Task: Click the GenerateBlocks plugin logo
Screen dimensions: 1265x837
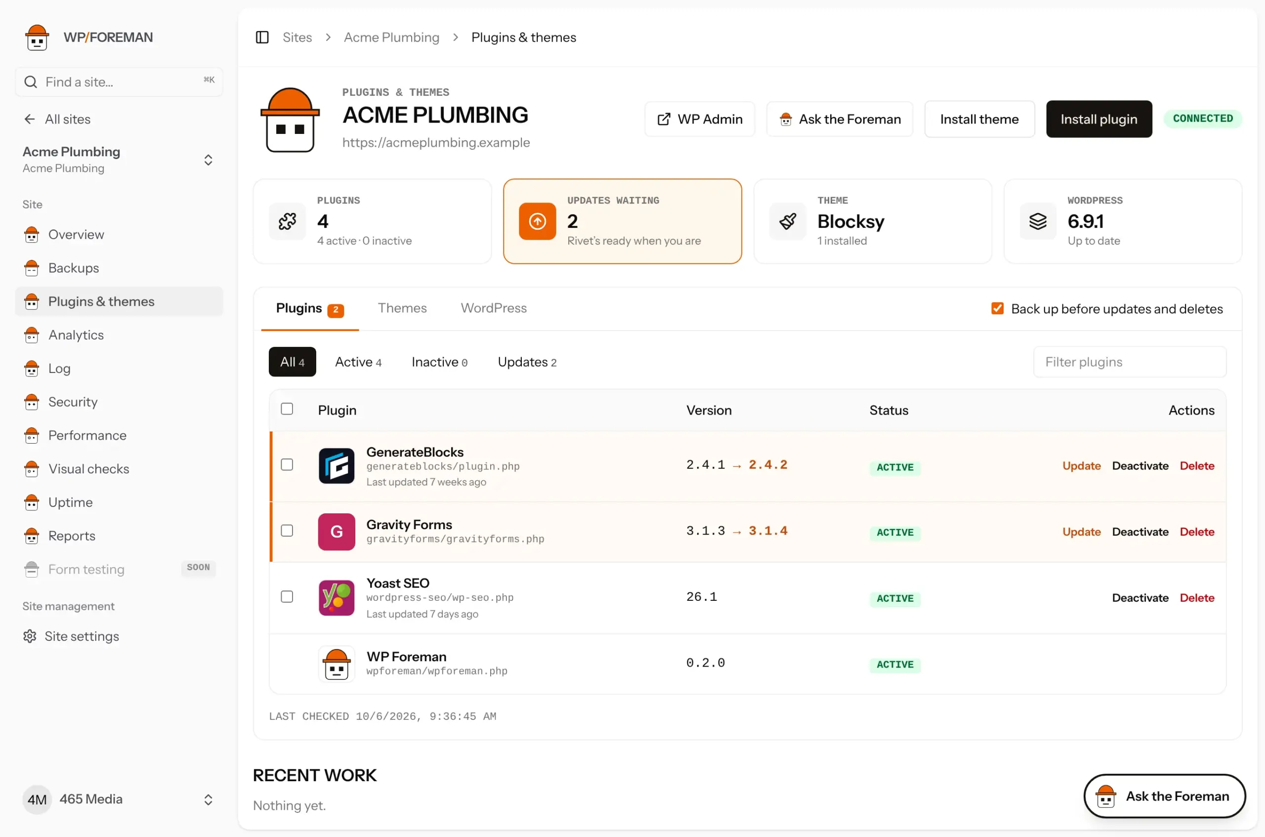Action: tap(337, 465)
